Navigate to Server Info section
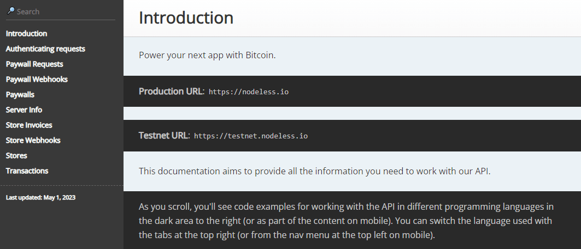 tap(24, 110)
